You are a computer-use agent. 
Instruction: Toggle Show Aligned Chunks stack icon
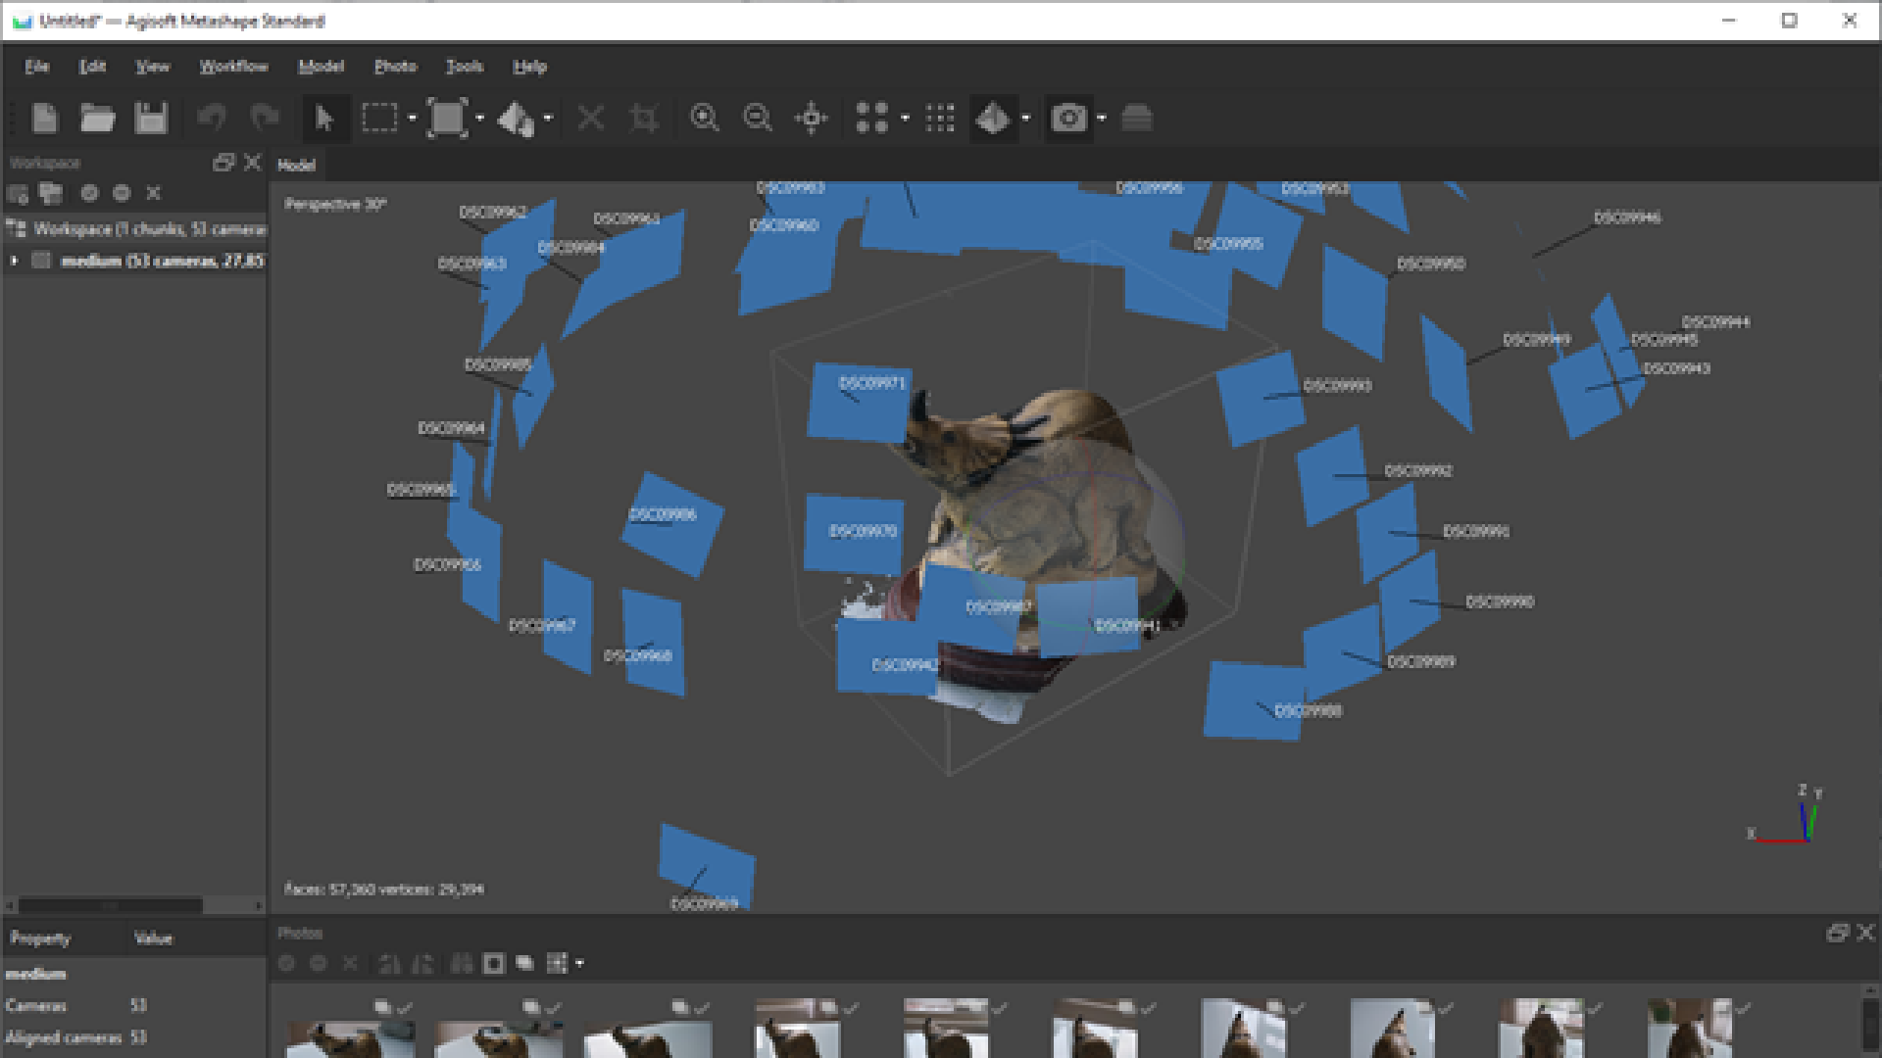pyautogui.click(x=1137, y=119)
